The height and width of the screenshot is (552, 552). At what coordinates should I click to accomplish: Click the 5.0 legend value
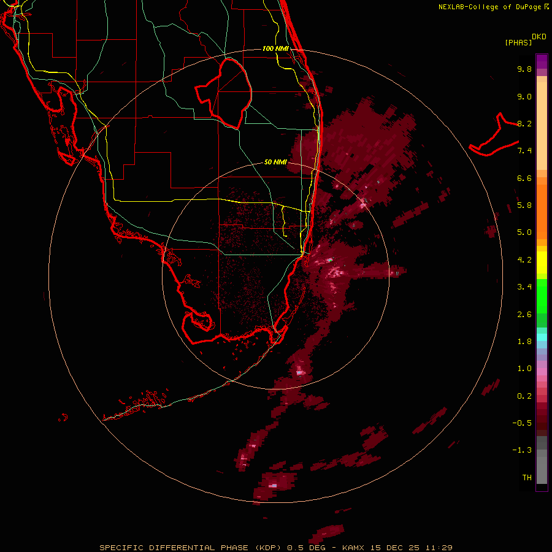524,232
